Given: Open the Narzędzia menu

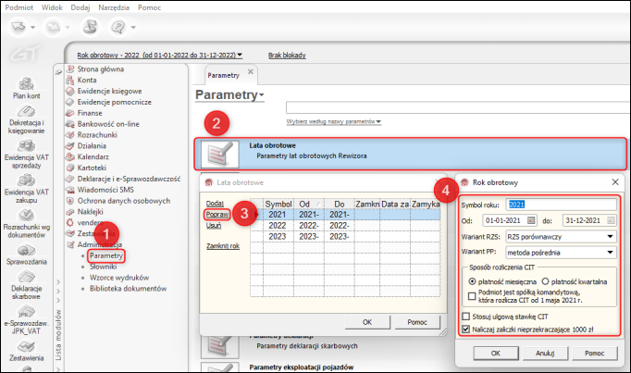Looking at the screenshot, I should 114,7.
